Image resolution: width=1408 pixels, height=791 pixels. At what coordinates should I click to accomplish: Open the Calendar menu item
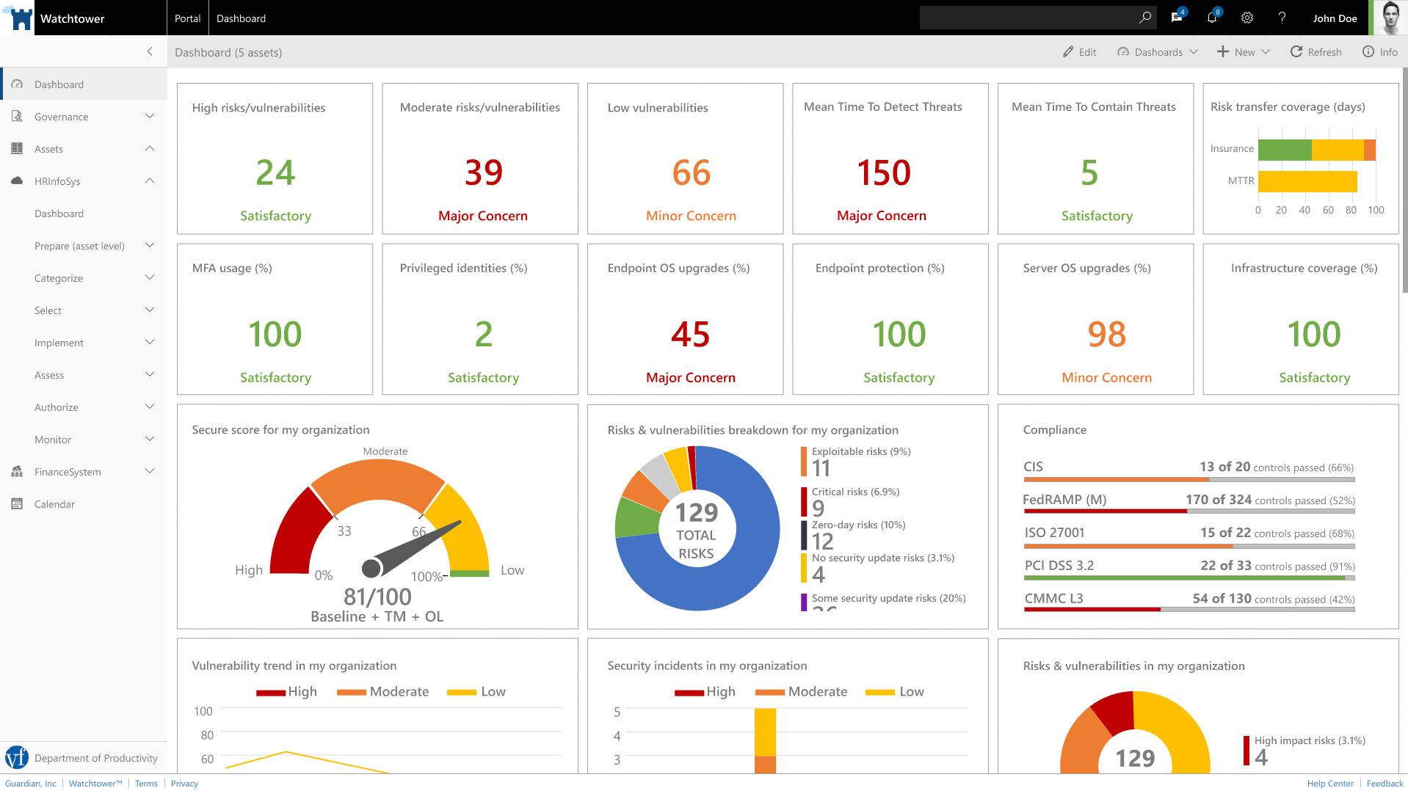(54, 504)
